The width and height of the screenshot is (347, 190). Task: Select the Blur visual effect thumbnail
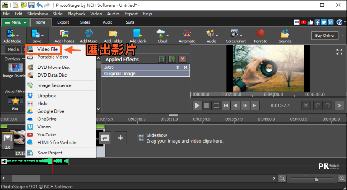pyautogui.click(x=16, y=101)
